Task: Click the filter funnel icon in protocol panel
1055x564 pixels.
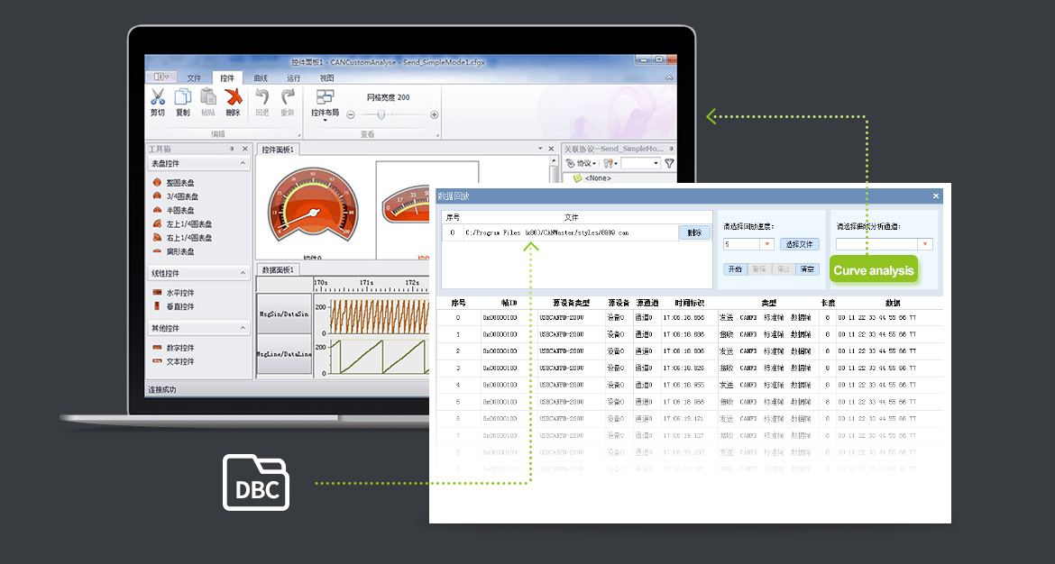Action: pos(669,163)
